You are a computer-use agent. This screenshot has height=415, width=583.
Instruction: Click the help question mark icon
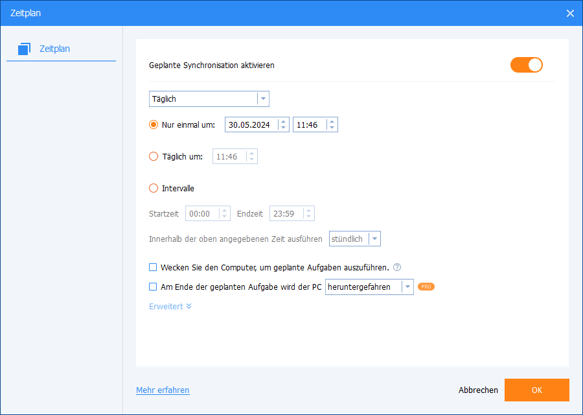pyautogui.click(x=397, y=267)
